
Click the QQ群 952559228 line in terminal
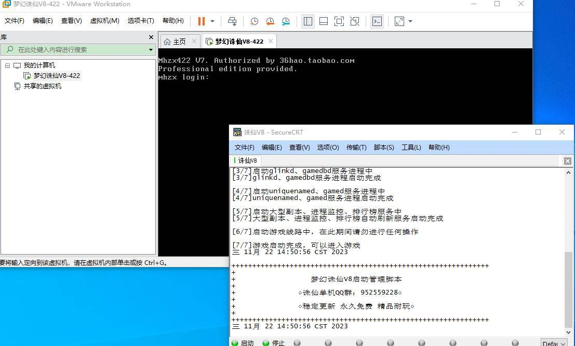[350, 292]
